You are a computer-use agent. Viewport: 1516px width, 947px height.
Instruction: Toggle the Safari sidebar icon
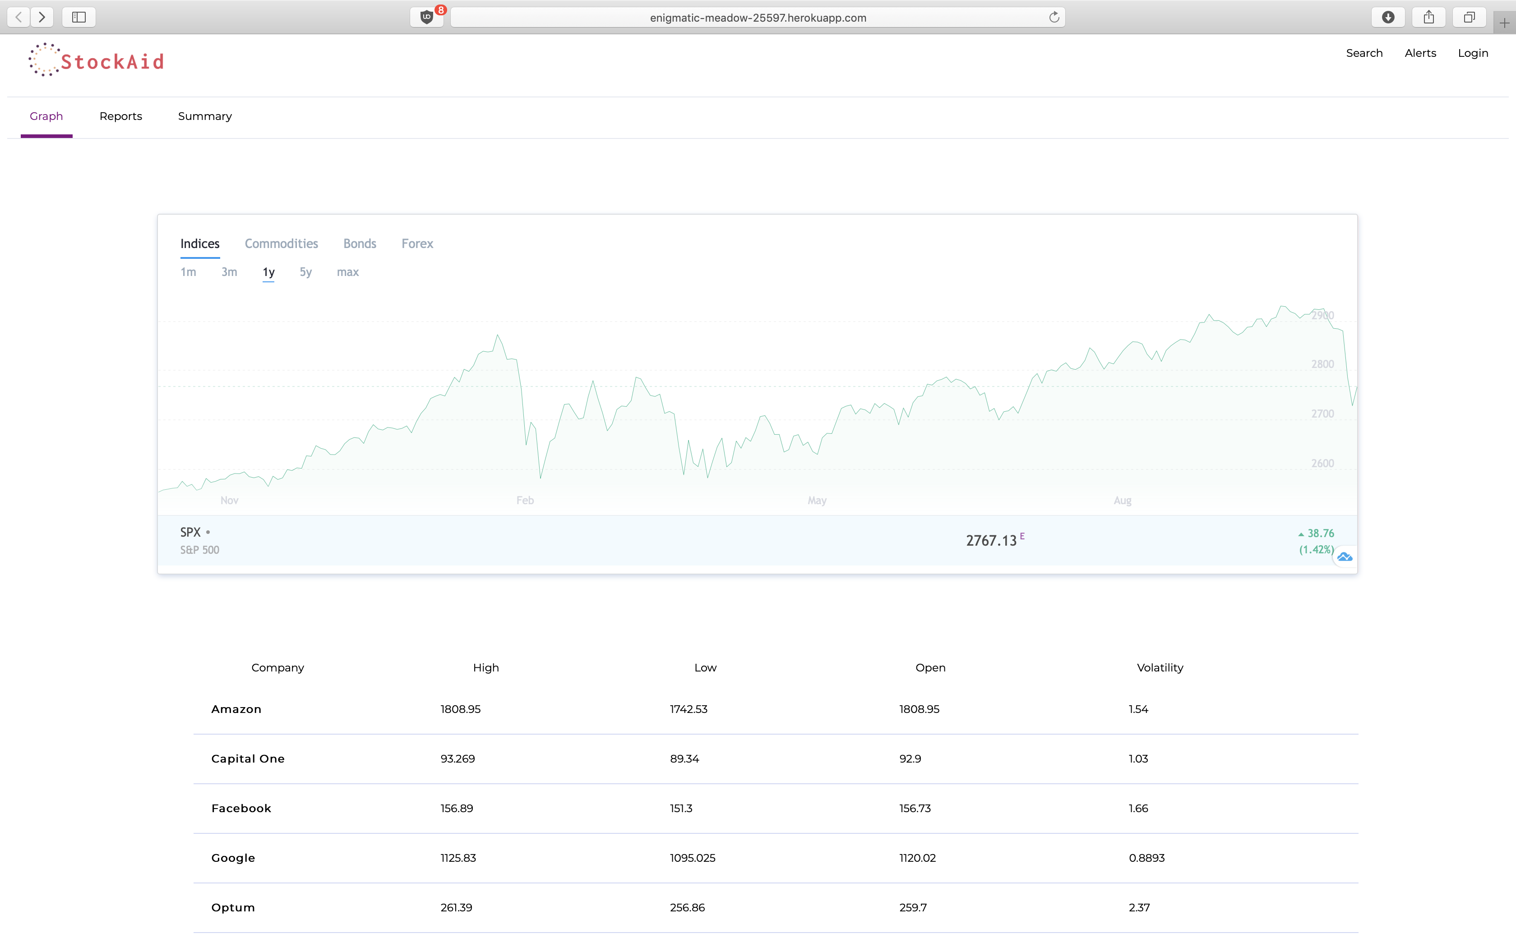click(79, 17)
